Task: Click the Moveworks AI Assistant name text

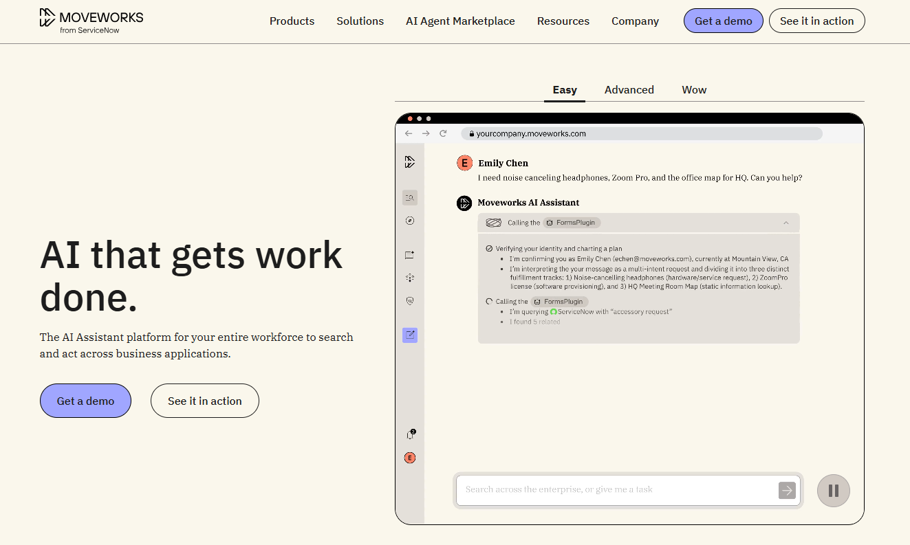Action: [x=528, y=203]
